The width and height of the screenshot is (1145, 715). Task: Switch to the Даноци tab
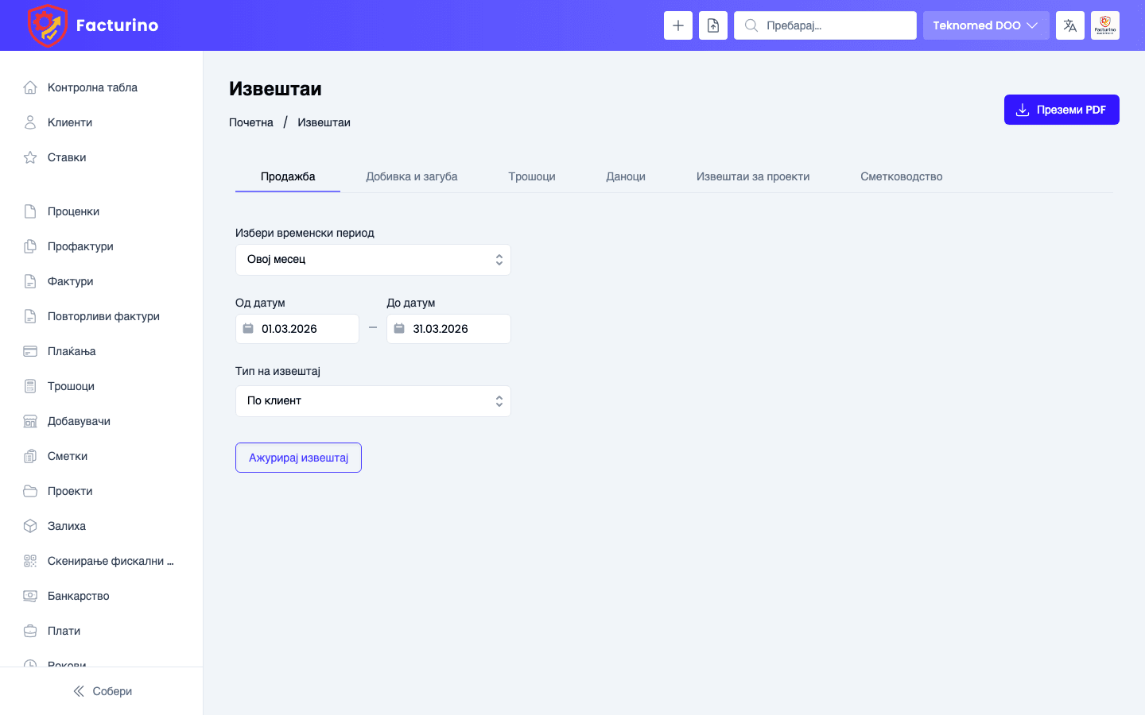(x=626, y=176)
